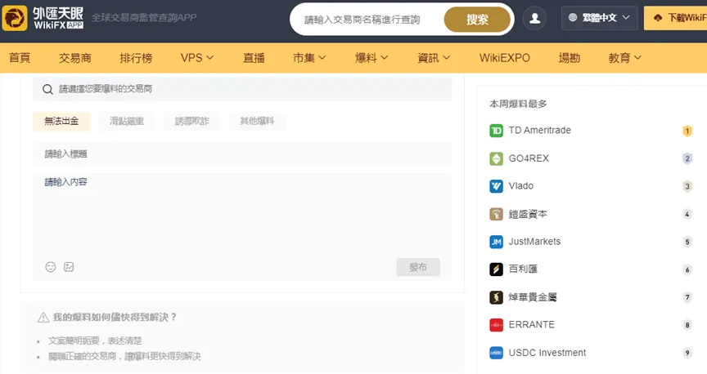Screen dimensions: 707x374
Task: Click the JustMarkets JM logo icon
Action: point(497,242)
